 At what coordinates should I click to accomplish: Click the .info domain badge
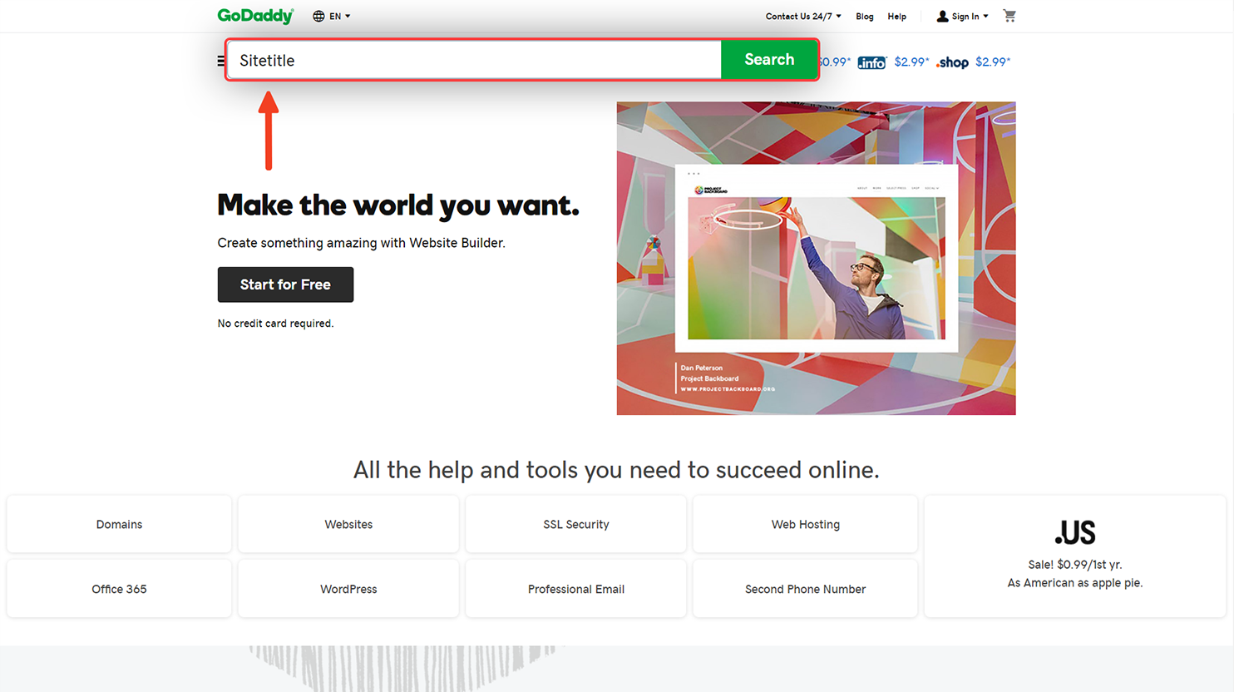tap(871, 62)
